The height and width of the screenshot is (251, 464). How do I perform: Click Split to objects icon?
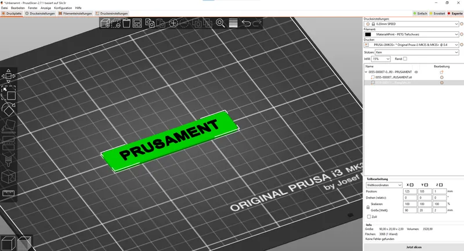click(197, 23)
